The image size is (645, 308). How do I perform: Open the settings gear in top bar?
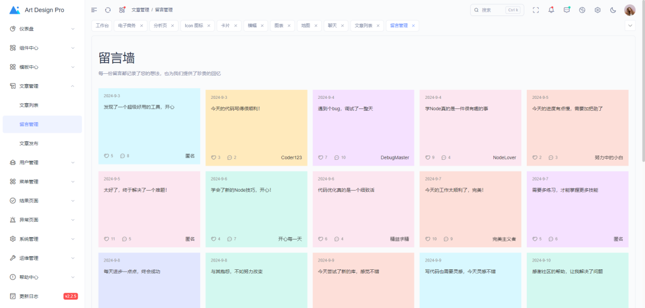[597, 10]
